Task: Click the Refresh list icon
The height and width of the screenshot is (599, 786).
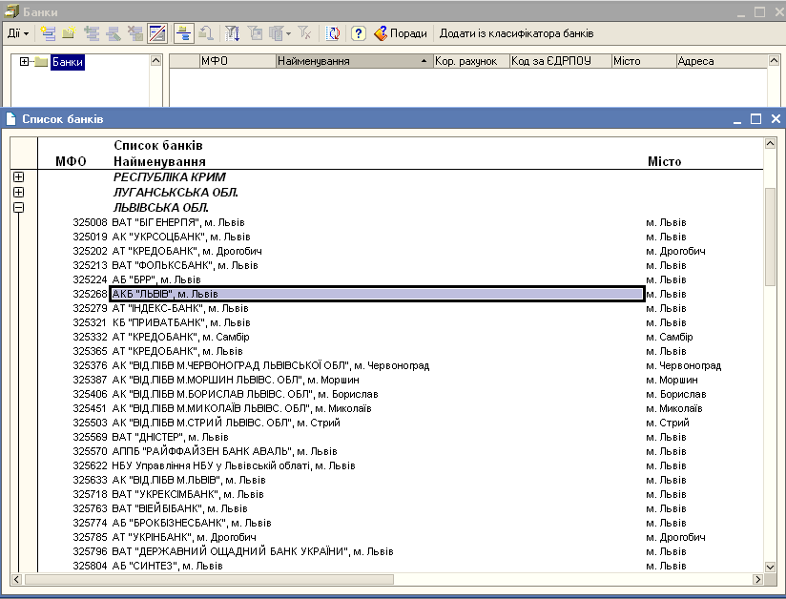Action: (x=333, y=33)
